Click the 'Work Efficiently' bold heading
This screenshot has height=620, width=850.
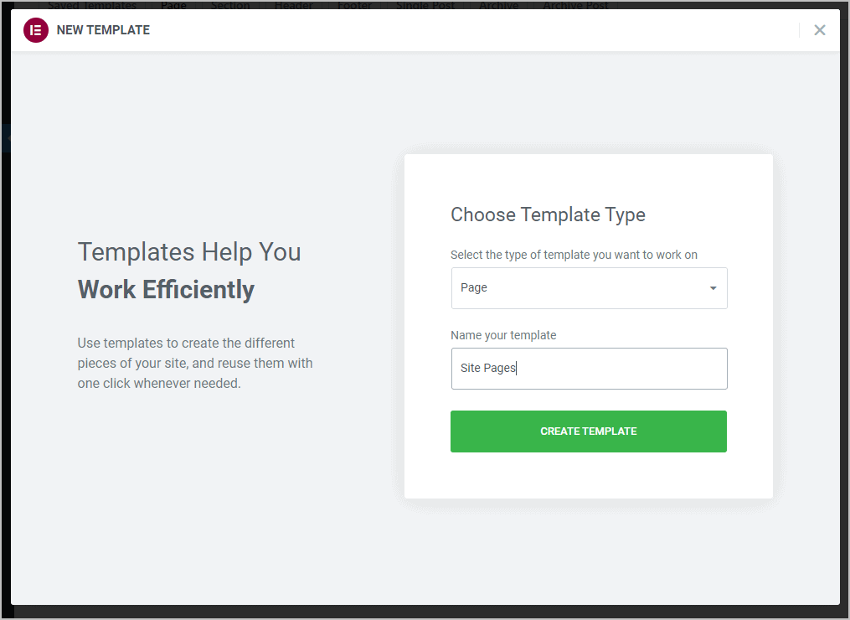coord(166,290)
